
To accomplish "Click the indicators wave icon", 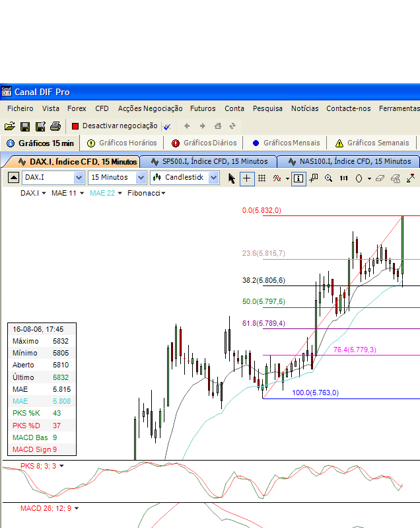I will [x=277, y=178].
